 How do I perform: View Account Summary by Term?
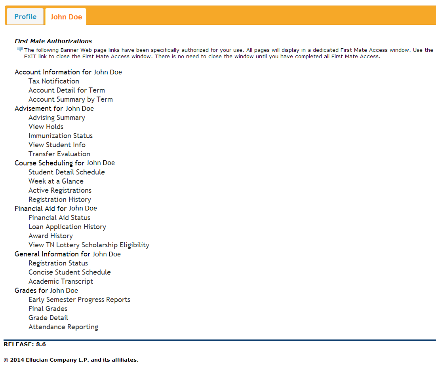[70, 99]
